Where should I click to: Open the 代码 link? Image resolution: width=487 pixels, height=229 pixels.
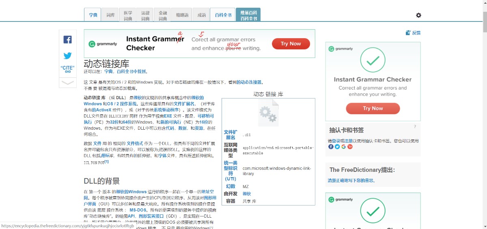click(170, 128)
